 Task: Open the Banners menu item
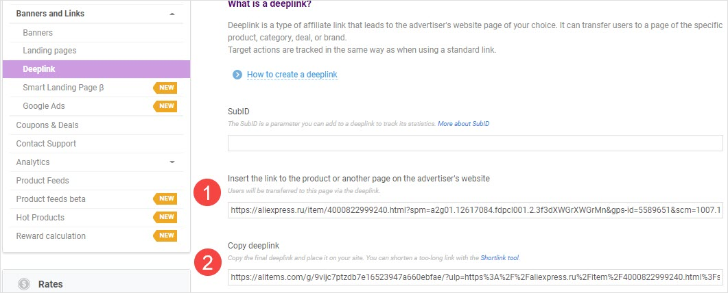pos(38,32)
